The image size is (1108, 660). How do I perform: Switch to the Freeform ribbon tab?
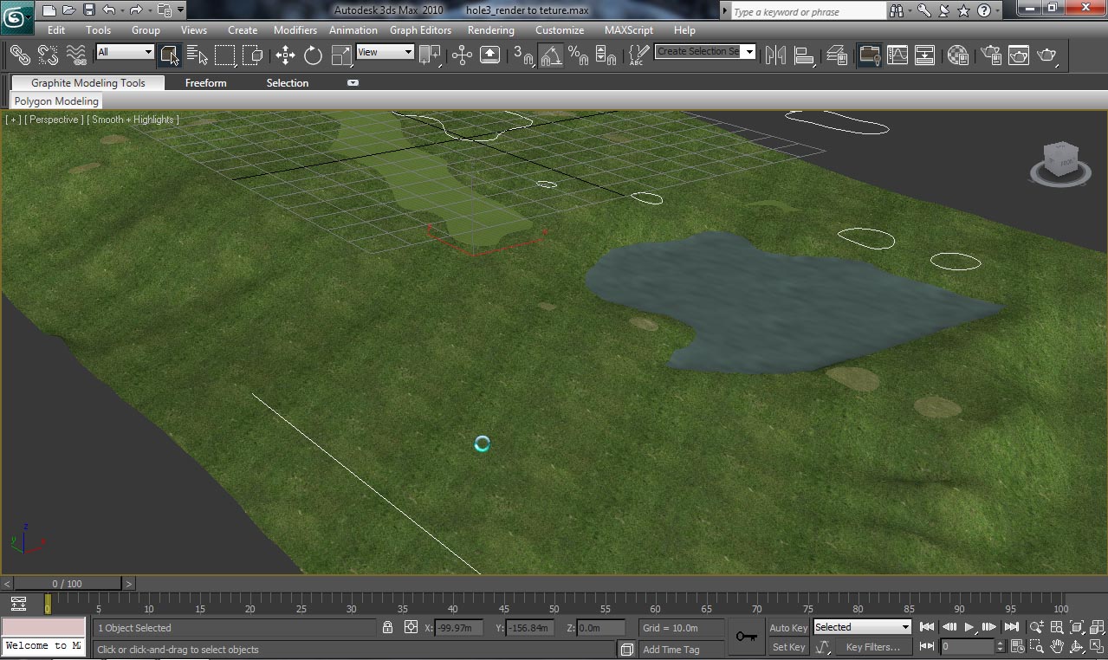click(205, 82)
